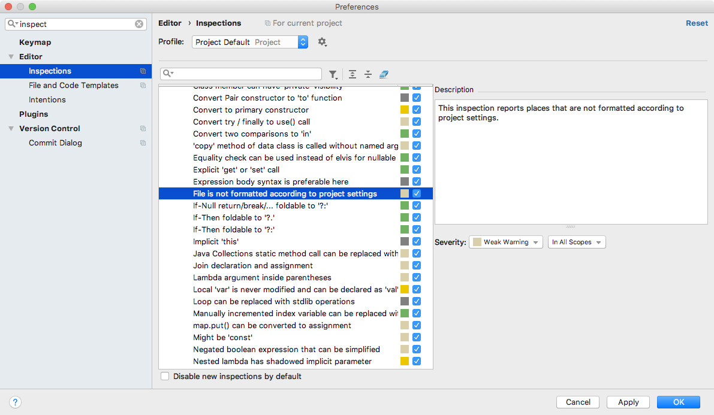Image resolution: width=714 pixels, height=415 pixels.
Task: Uncheck 'Might be const' inspection checkbox
Action: [x=417, y=338]
